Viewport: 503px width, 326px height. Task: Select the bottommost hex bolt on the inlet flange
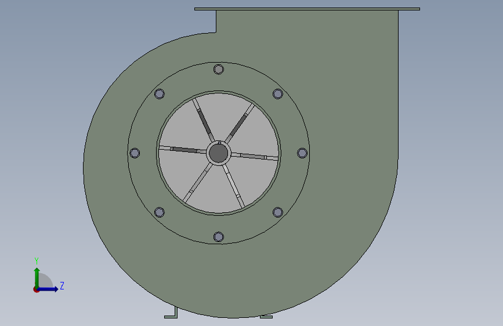[x=219, y=237]
